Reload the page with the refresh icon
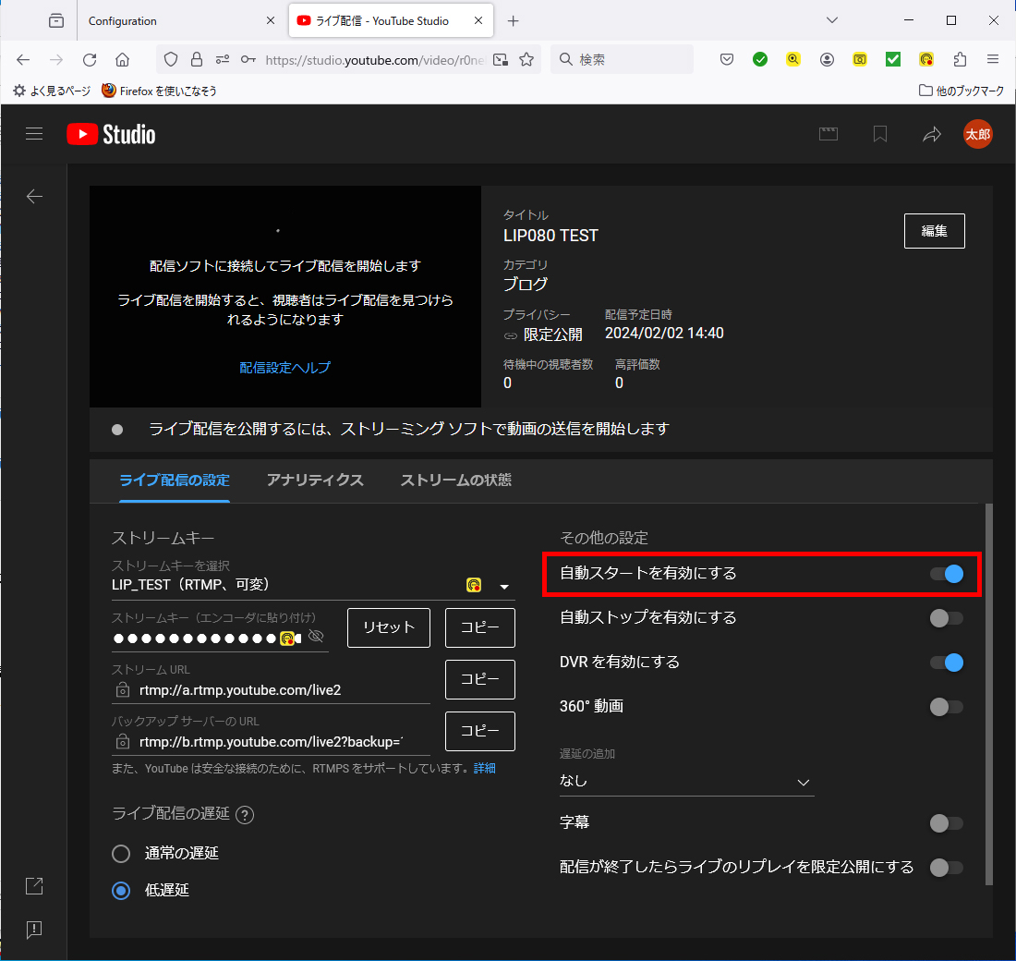Screen dimensions: 1016x961 (x=90, y=60)
